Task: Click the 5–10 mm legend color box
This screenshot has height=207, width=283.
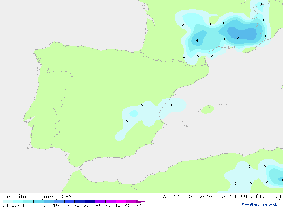Action: pyautogui.click(x=49, y=201)
